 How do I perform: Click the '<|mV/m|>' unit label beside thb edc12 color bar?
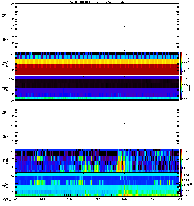pos(188,64)
